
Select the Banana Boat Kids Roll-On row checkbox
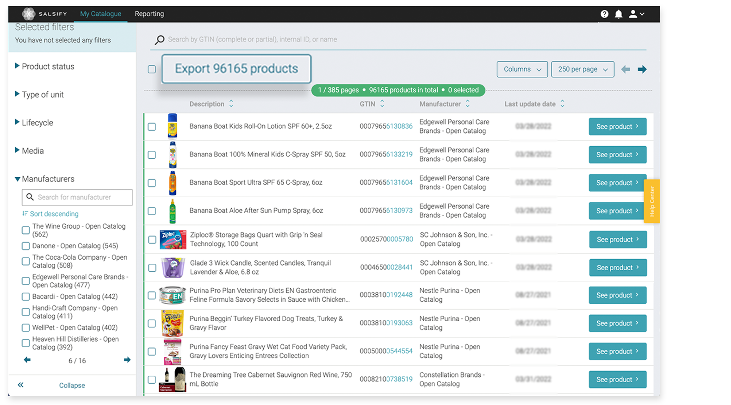point(152,127)
